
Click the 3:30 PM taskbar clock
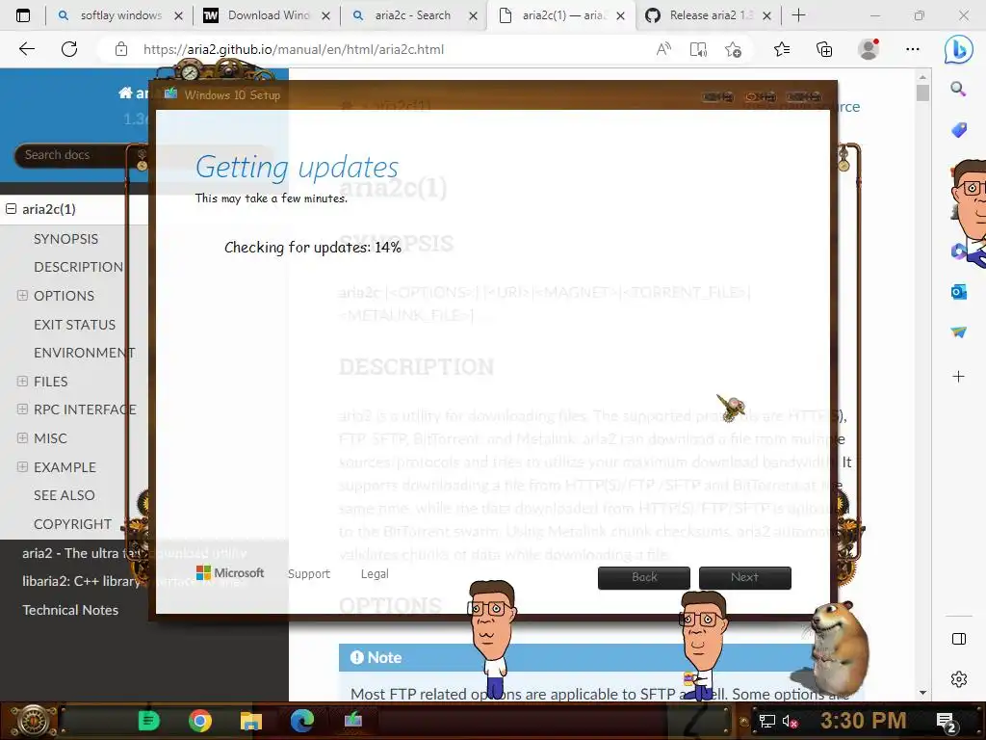click(863, 721)
